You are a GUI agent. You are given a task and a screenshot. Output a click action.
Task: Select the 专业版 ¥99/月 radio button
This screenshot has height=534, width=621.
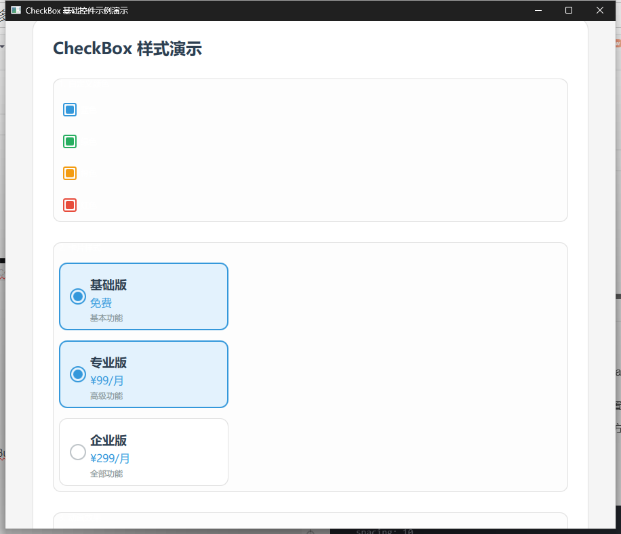pos(77,374)
